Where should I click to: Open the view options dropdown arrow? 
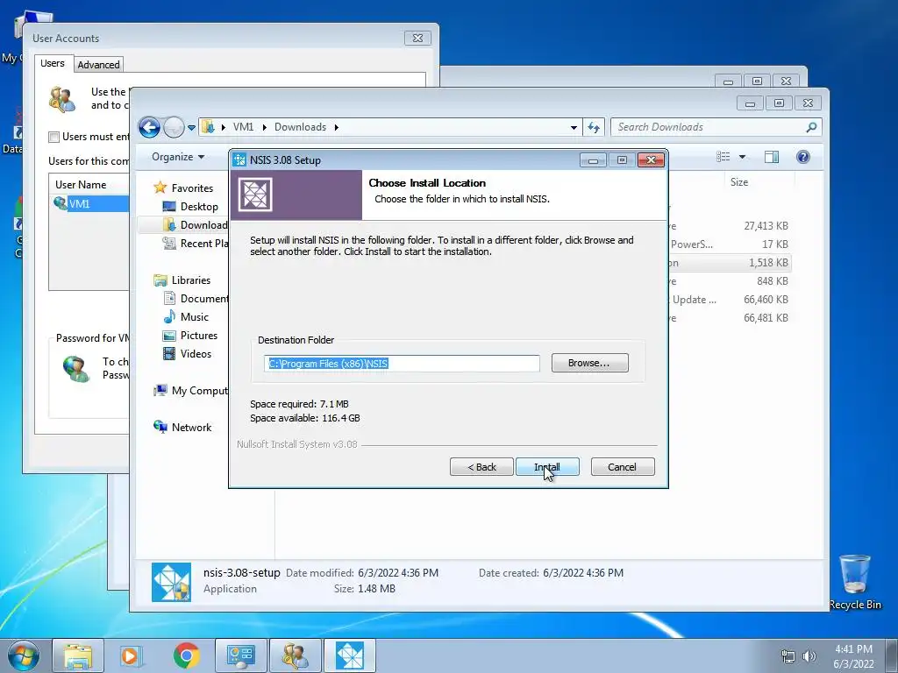(742, 157)
